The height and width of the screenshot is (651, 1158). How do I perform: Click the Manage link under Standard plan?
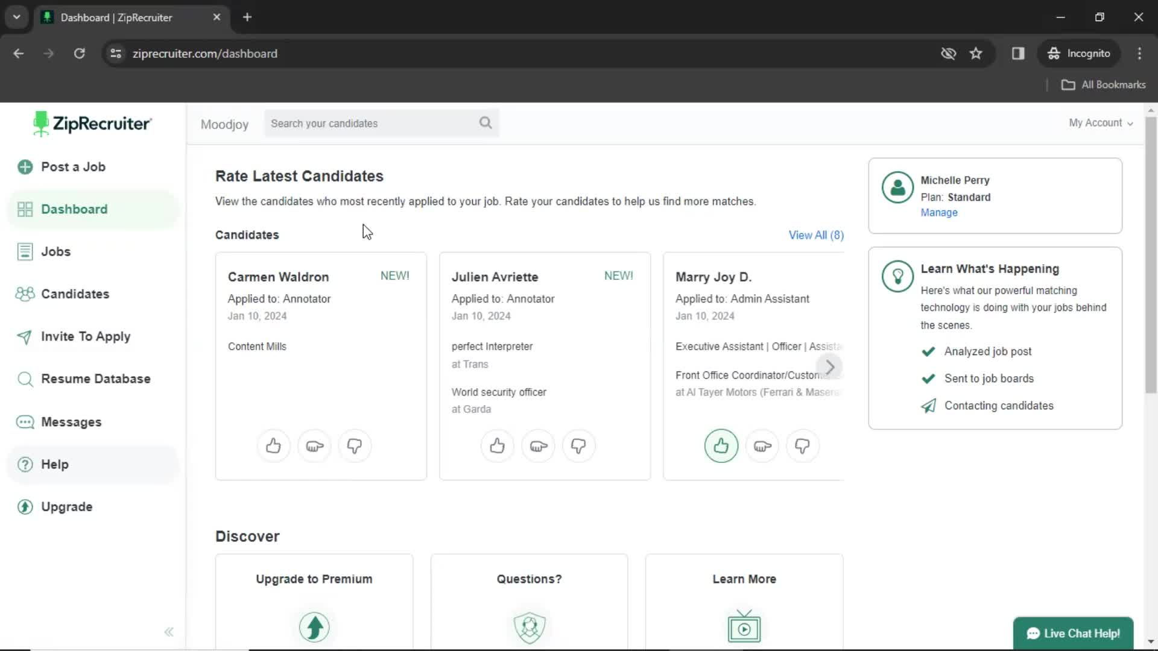pyautogui.click(x=938, y=212)
